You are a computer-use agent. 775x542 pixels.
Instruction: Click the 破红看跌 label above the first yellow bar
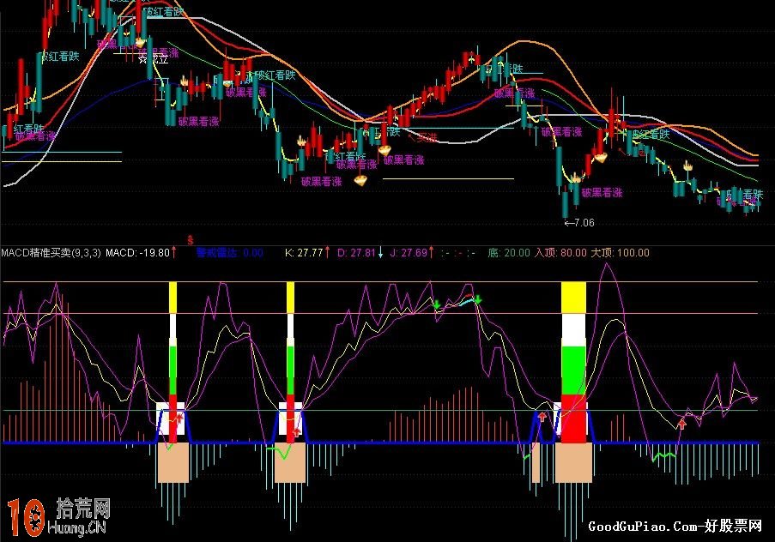click(x=162, y=11)
